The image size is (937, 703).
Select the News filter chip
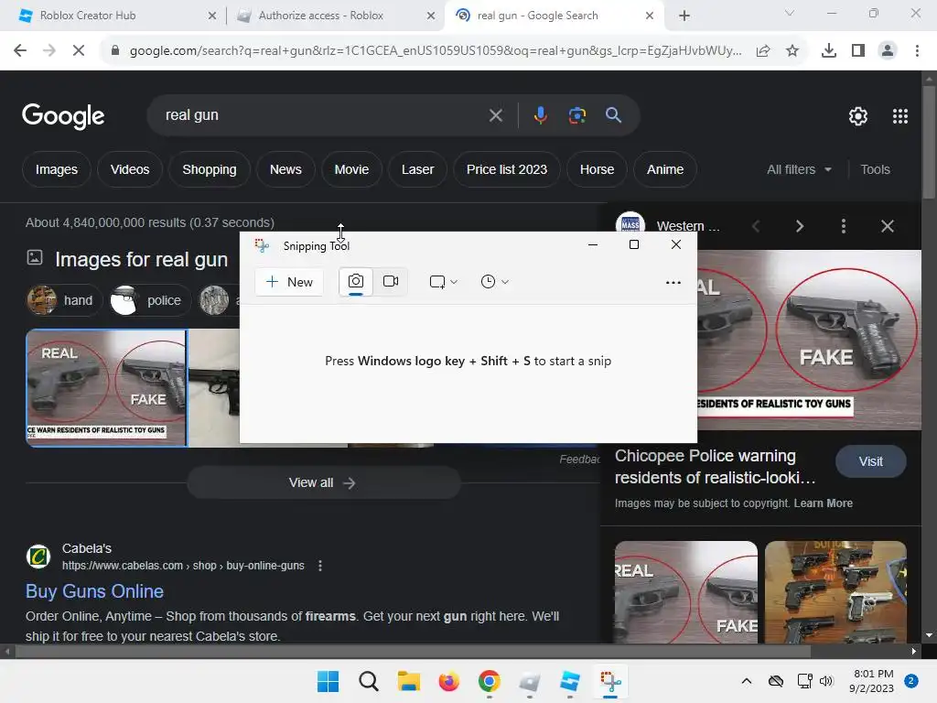click(285, 169)
